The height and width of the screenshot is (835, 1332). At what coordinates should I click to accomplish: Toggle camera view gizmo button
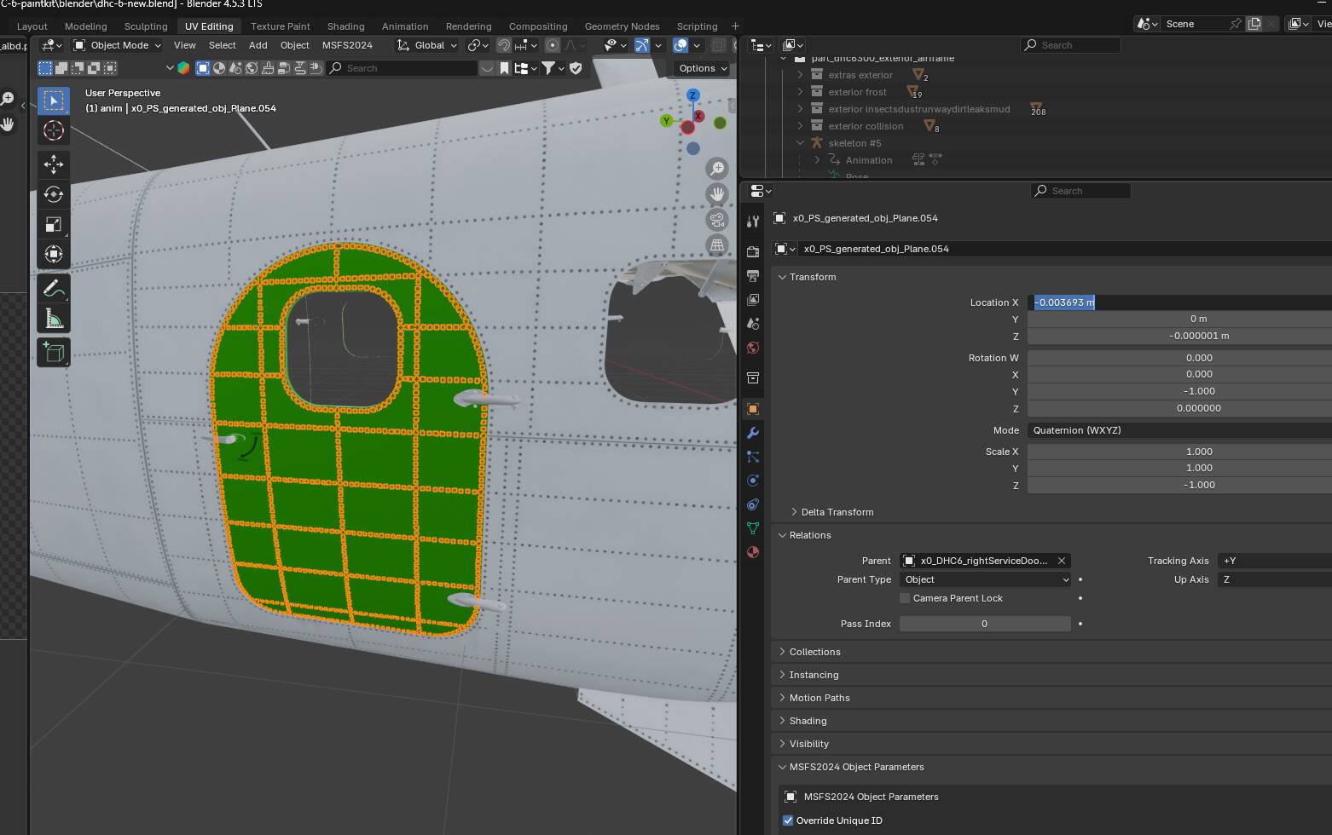pyautogui.click(x=717, y=220)
